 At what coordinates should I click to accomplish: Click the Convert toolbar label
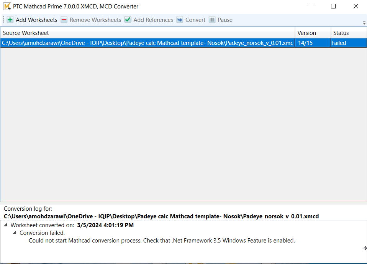pos(195,20)
